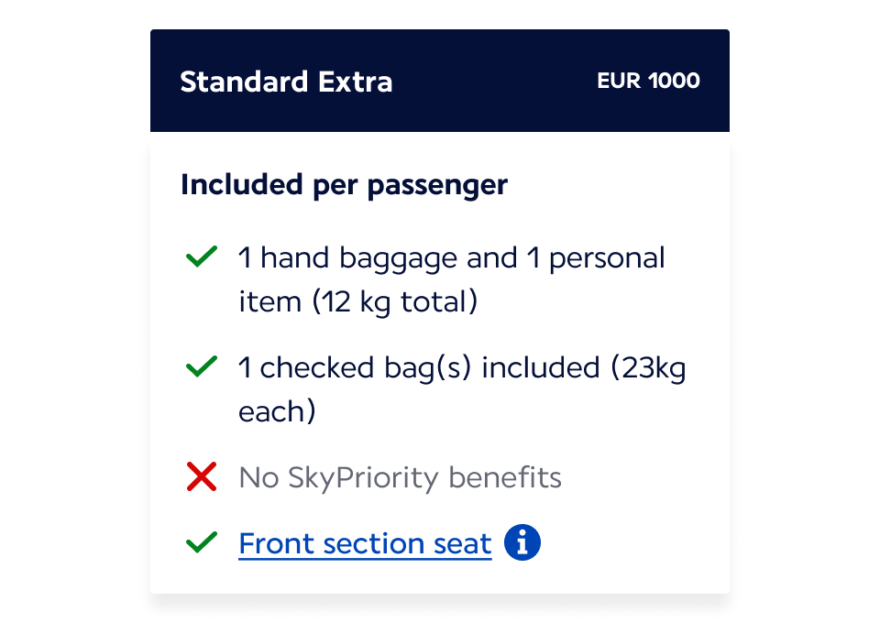Click the No SkyPriority benefits text
Image resolution: width=880 pixels, height=623 pixels.
[400, 478]
